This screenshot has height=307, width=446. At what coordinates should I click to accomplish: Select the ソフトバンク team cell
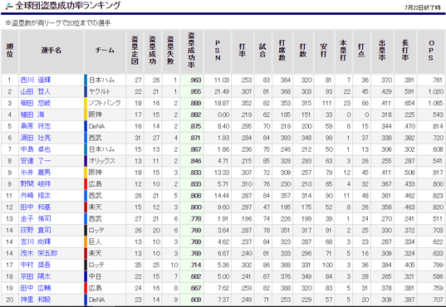[x=105, y=103]
